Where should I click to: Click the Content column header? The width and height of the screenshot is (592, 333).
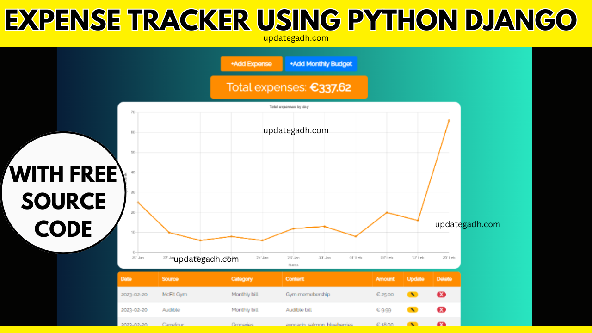[x=295, y=279]
